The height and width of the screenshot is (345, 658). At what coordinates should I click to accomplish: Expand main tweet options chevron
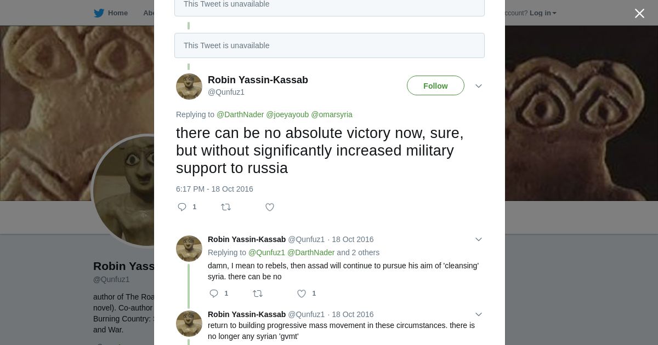pyautogui.click(x=479, y=86)
